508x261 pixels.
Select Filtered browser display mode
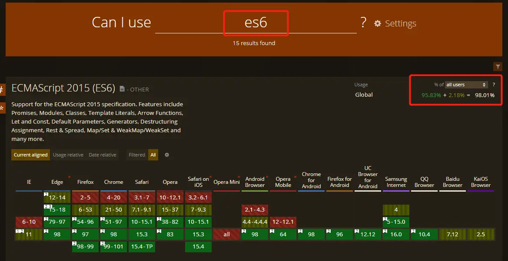(x=137, y=155)
